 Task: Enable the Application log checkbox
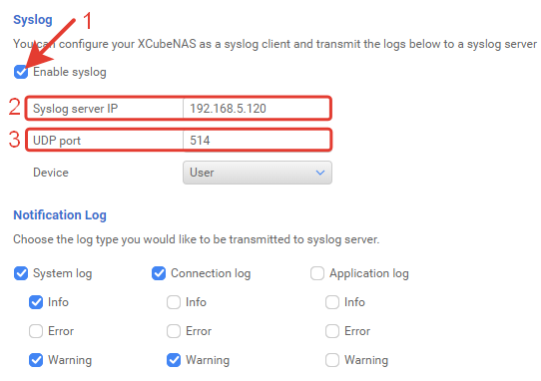pyautogui.click(x=317, y=273)
